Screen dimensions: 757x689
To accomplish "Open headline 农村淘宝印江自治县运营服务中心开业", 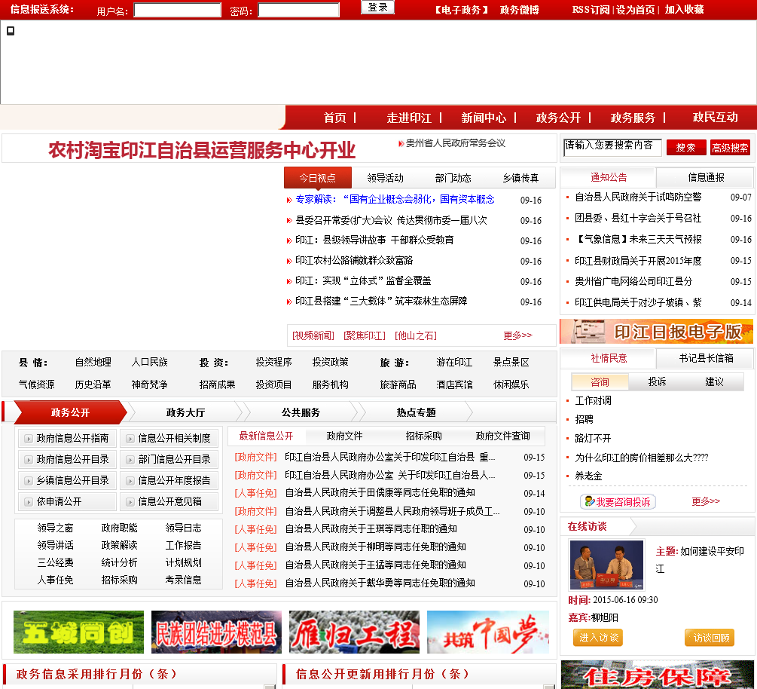I will tap(202, 150).
